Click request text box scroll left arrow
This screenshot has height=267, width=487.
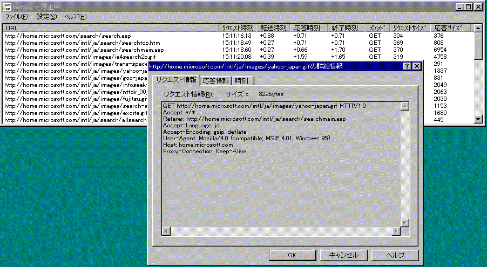(166, 231)
